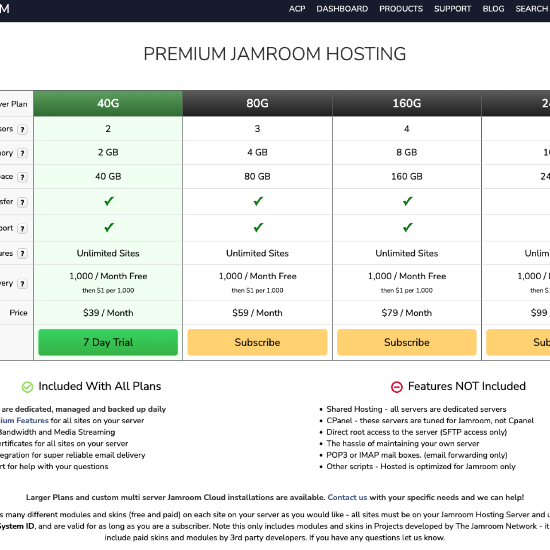The image size is (550, 550).
Task: Open the Blog page from the navigation bar
Action: click(x=493, y=9)
